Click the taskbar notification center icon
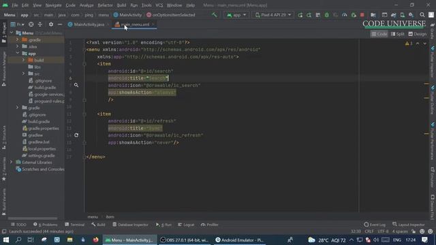The height and width of the screenshot is (245, 436). point(424,240)
